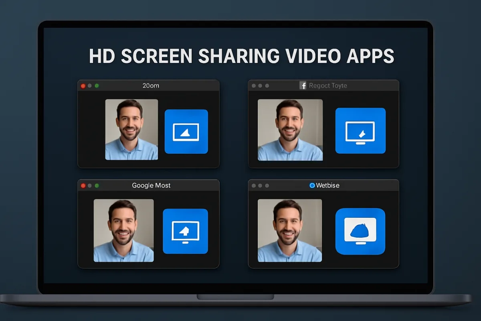481x321 pixels.
Task: Close the Google Most window with red button
Action: (x=83, y=186)
